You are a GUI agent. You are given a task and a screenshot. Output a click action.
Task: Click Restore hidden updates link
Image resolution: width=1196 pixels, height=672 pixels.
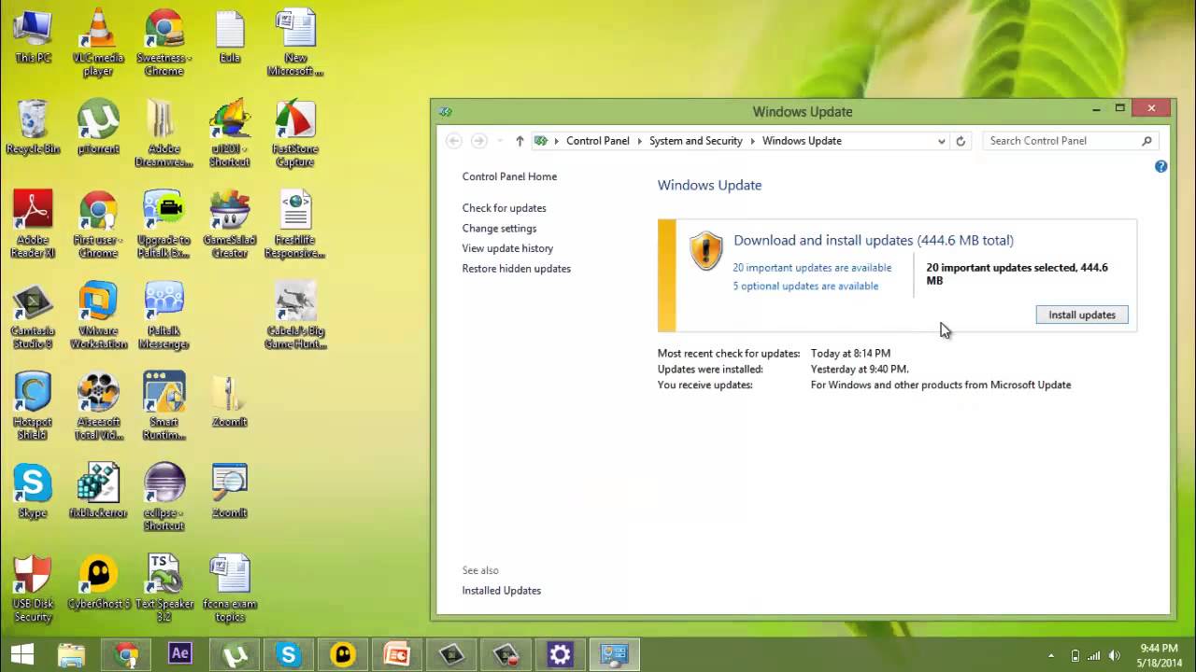[x=516, y=269]
